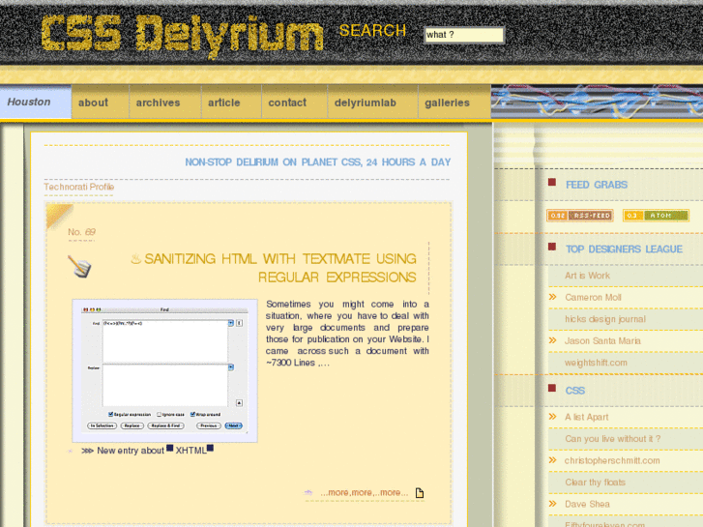Viewport: 703px width, 527px height.
Task: Click the 'No. 69' entry number
Action: tap(81, 232)
